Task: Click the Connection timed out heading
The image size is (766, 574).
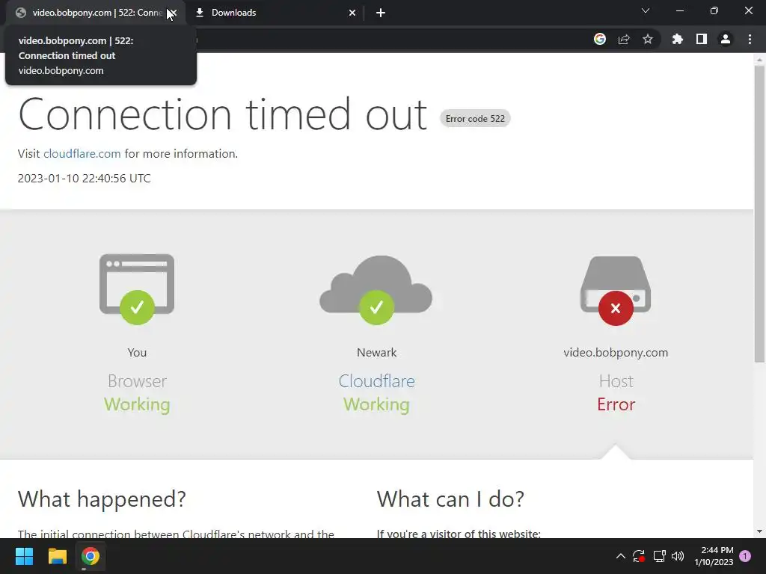Action: coord(223,114)
